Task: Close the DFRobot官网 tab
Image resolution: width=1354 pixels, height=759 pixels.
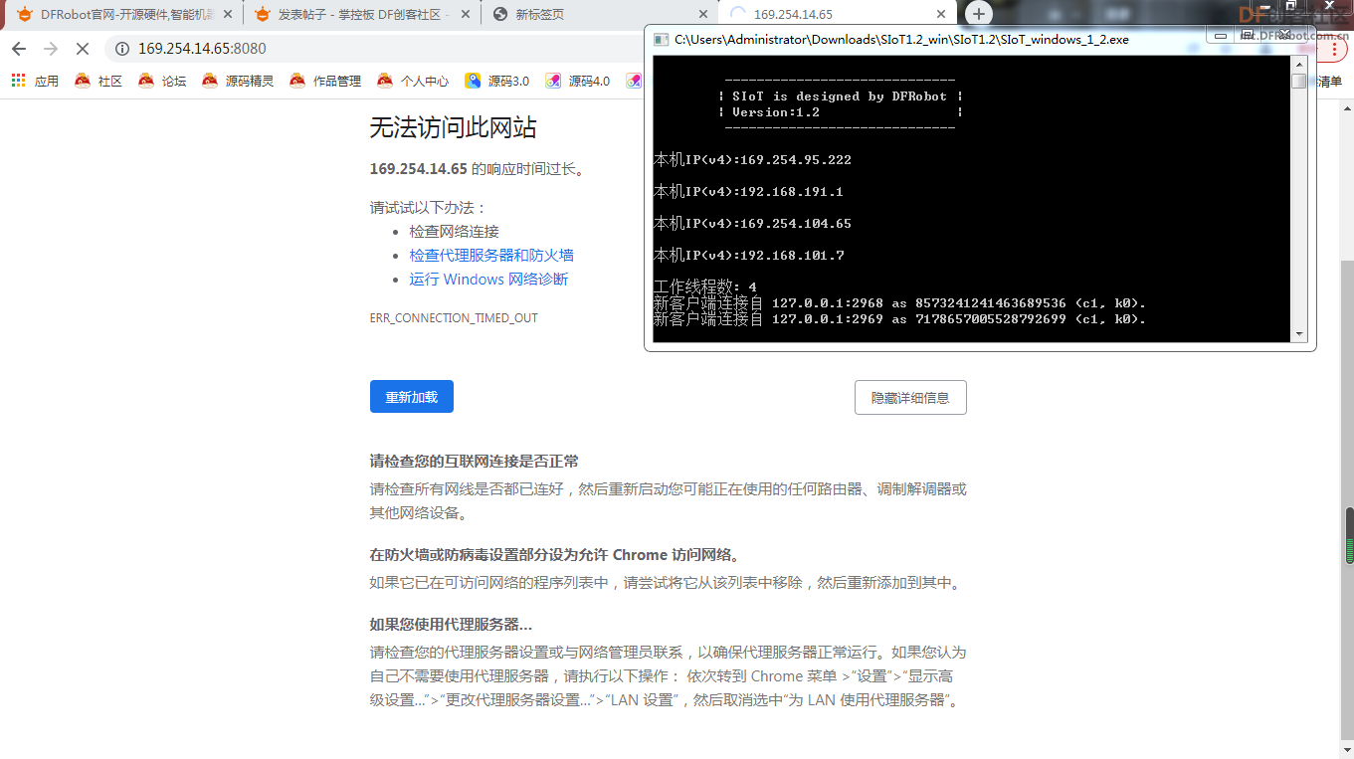Action: pos(228,14)
